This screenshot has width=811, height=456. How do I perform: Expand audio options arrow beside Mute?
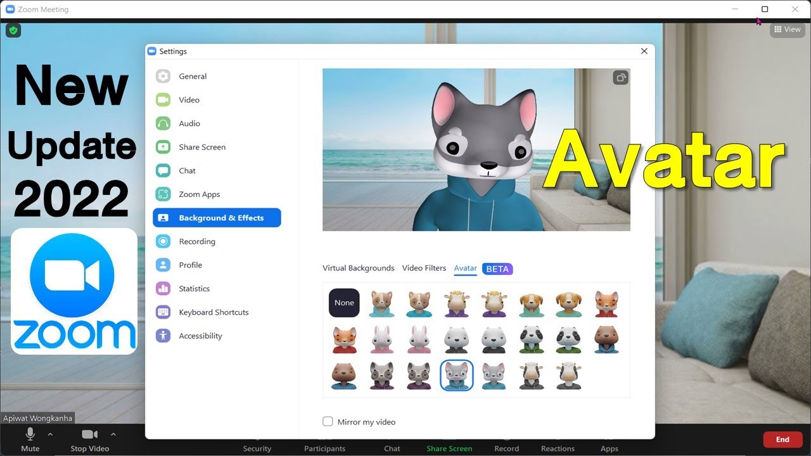[50, 434]
